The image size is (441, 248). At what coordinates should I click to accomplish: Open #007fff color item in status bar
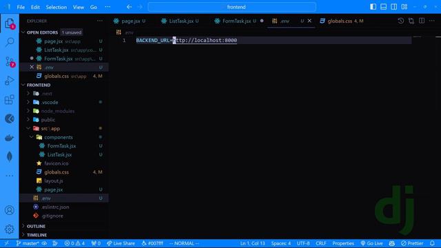point(152,243)
